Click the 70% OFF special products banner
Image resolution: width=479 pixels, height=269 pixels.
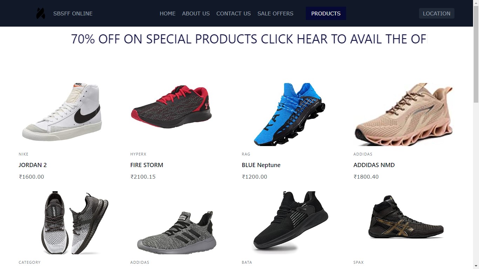pos(249,39)
